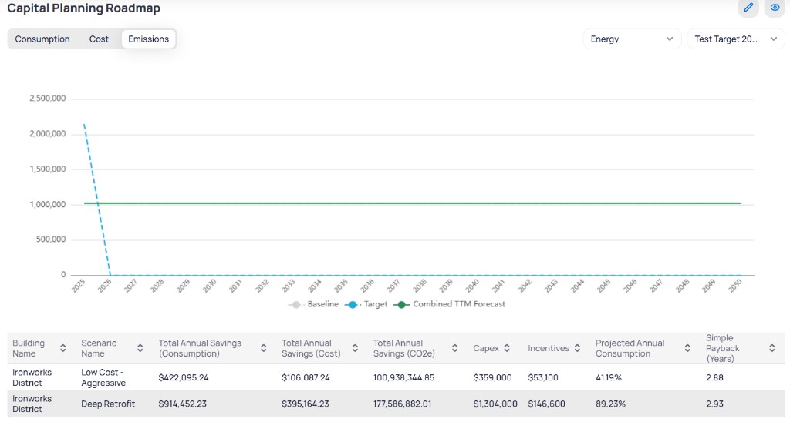Sort by Incentives column arrows

[577, 348]
